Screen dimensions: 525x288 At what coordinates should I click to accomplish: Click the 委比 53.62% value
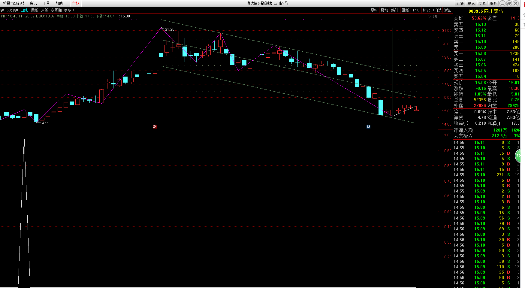click(x=479, y=18)
